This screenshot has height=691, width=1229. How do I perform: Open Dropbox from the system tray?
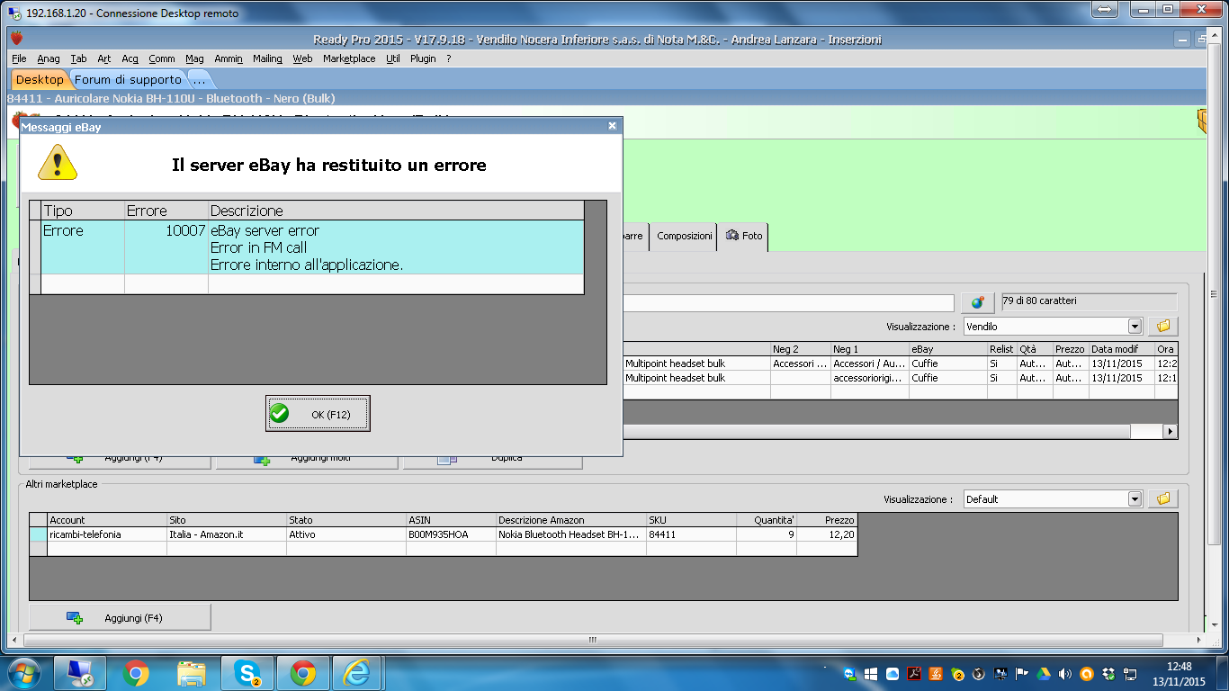(1108, 674)
